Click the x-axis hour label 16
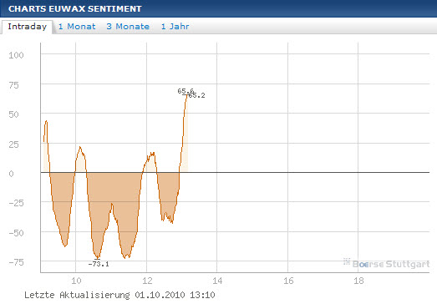The height and width of the screenshot is (304, 437). [x=288, y=281]
